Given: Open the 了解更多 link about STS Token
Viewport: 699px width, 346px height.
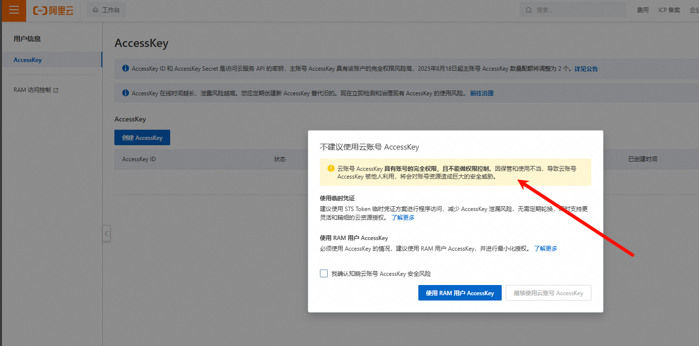Looking at the screenshot, I should tap(403, 217).
